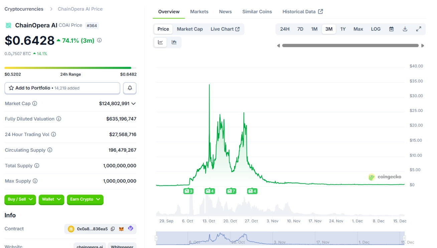Image resolution: width=437 pixels, height=248 pixels.
Task: Click the 13. Oct news marker
Action: pyautogui.click(x=209, y=191)
